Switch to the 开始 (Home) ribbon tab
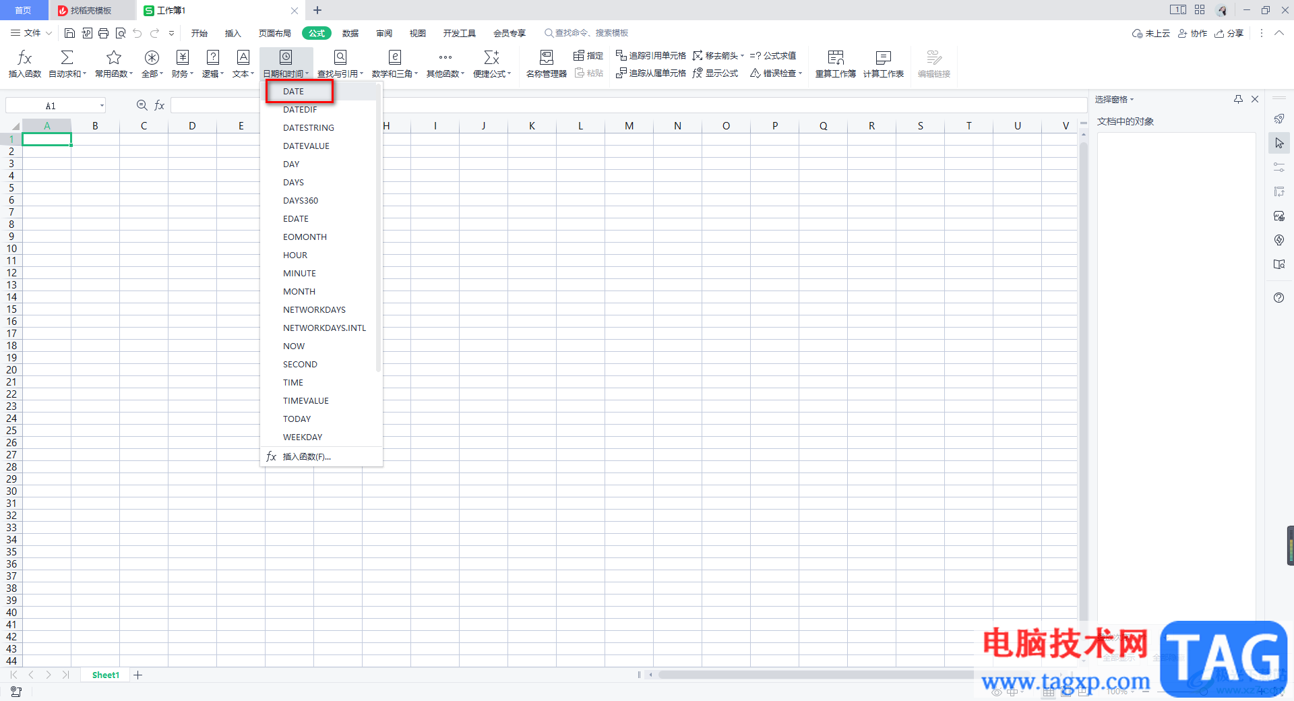 199,33
